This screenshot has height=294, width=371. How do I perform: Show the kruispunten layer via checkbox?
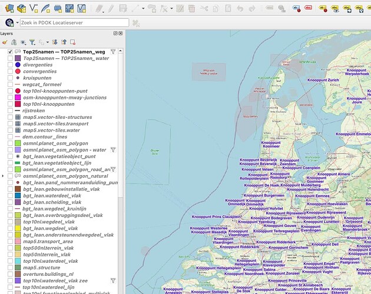pyautogui.click(x=10, y=78)
